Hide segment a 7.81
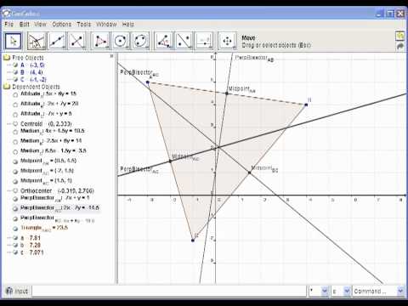 pos(15,238)
